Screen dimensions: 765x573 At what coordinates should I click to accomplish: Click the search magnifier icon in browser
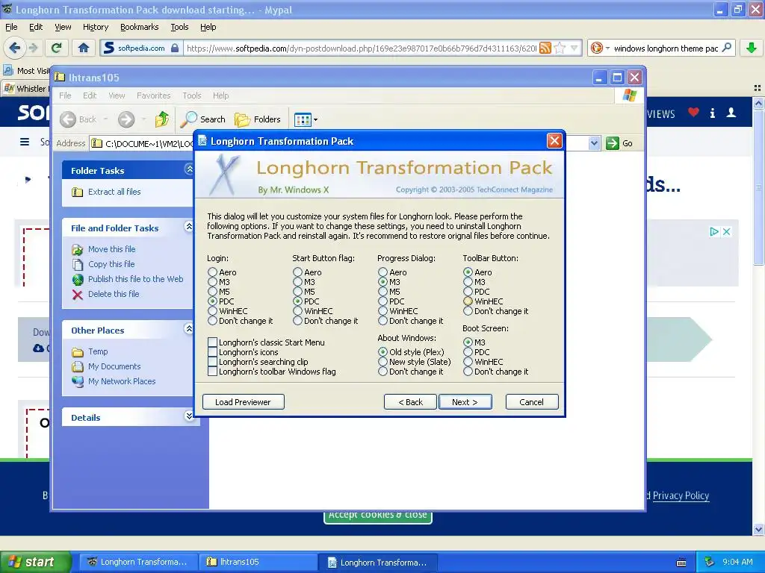pyautogui.click(x=726, y=48)
